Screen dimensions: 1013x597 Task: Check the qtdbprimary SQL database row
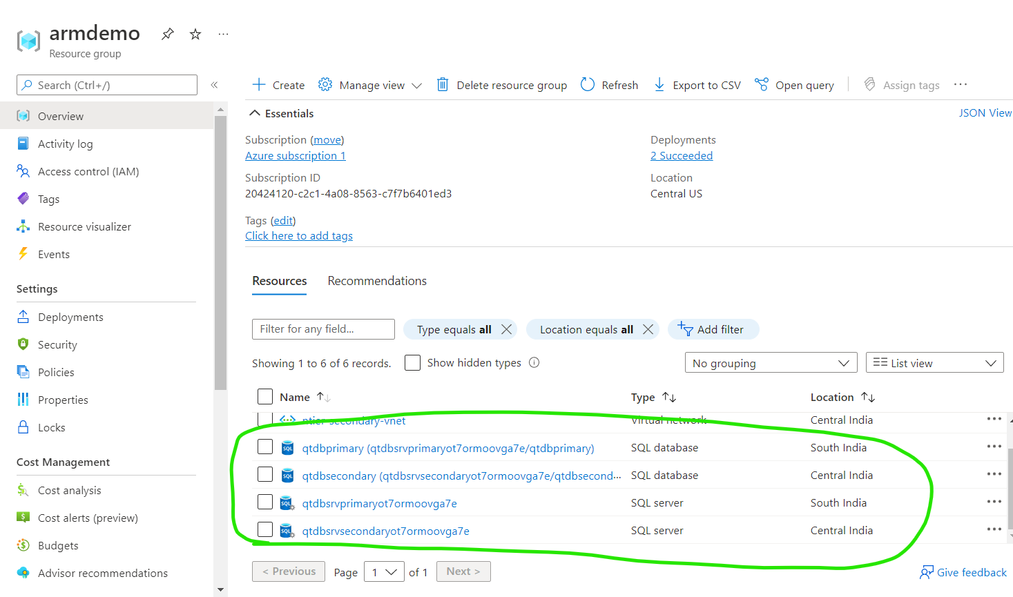pyautogui.click(x=265, y=447)
